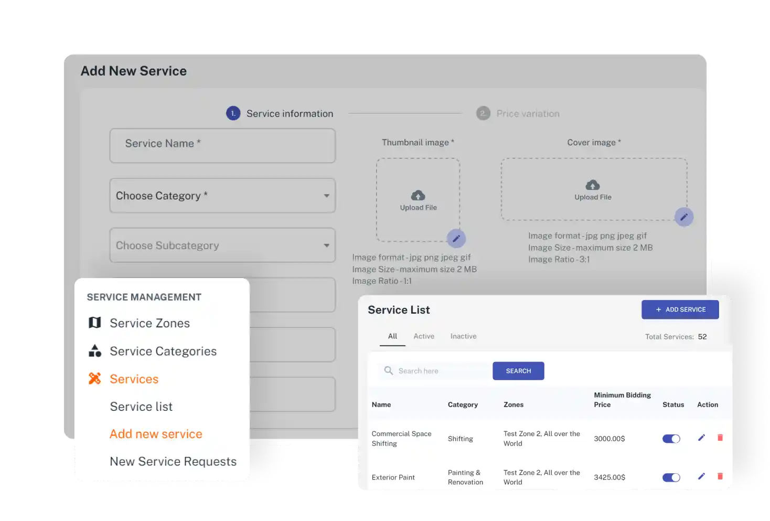
Task: Edit the Commercial Space Shifting service
Action: pyautogui.click(x=701, y=438)
